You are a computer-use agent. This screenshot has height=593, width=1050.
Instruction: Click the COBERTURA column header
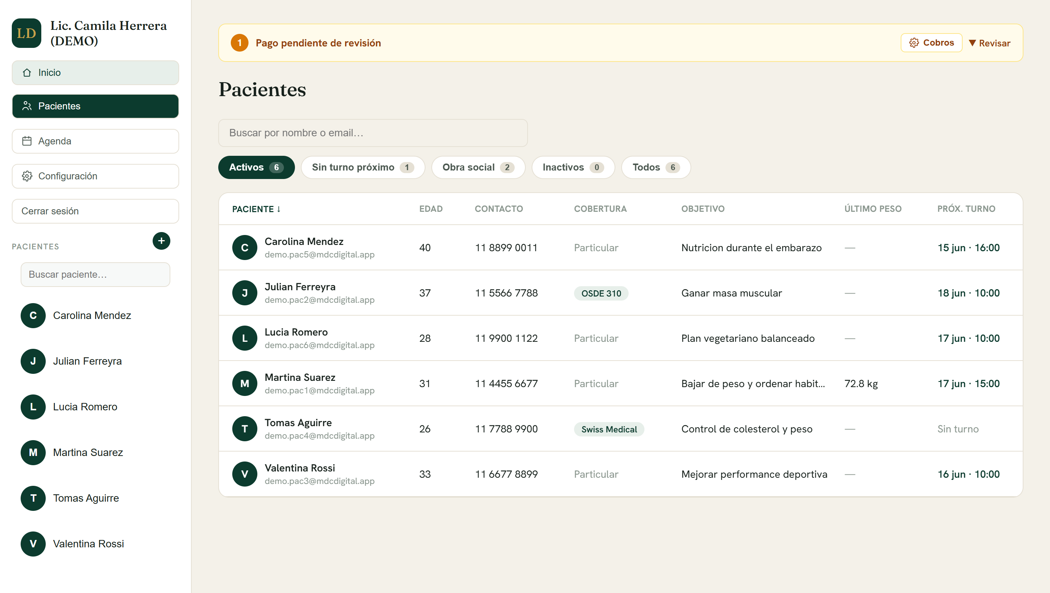(x=601, y=208)
